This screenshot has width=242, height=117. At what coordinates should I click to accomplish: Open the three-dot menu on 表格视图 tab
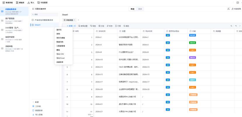[74, 20]
